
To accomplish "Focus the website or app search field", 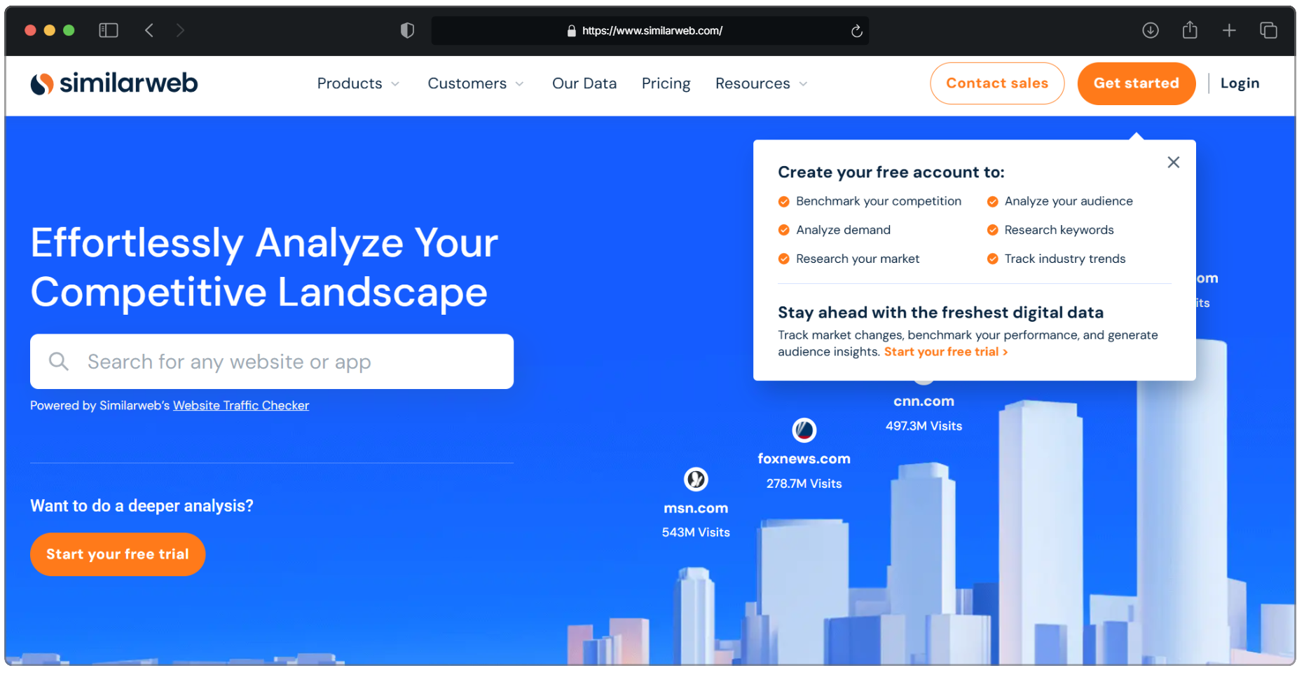I will coord(272,362).
